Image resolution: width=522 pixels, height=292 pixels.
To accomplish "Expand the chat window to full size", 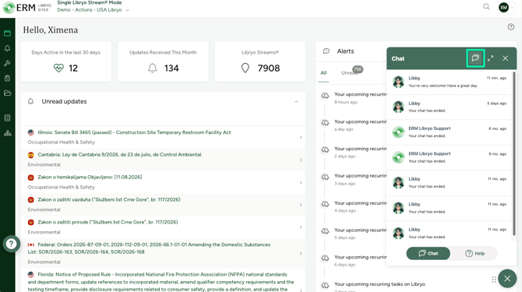I will [490, 58].
